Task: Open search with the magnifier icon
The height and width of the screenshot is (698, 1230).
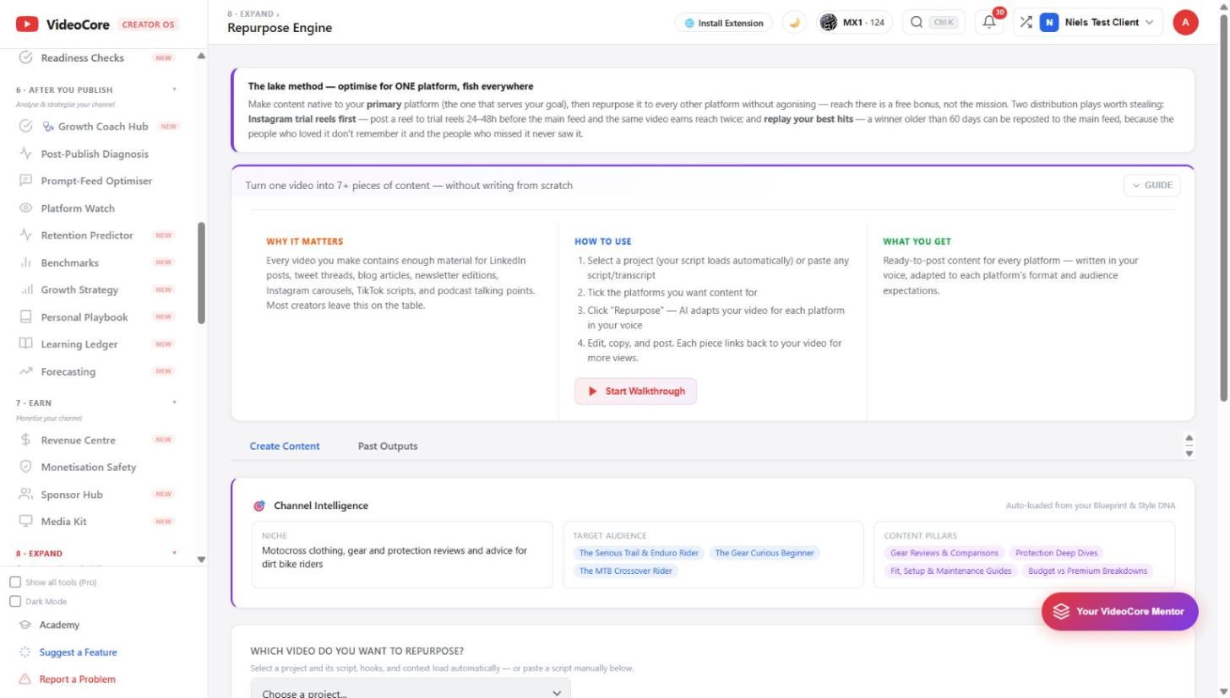Action: point(916,23)
